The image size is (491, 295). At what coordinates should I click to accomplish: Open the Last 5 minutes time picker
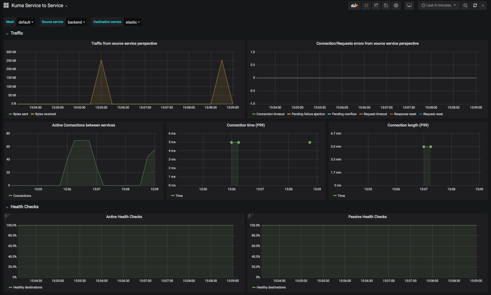point(438,5)
